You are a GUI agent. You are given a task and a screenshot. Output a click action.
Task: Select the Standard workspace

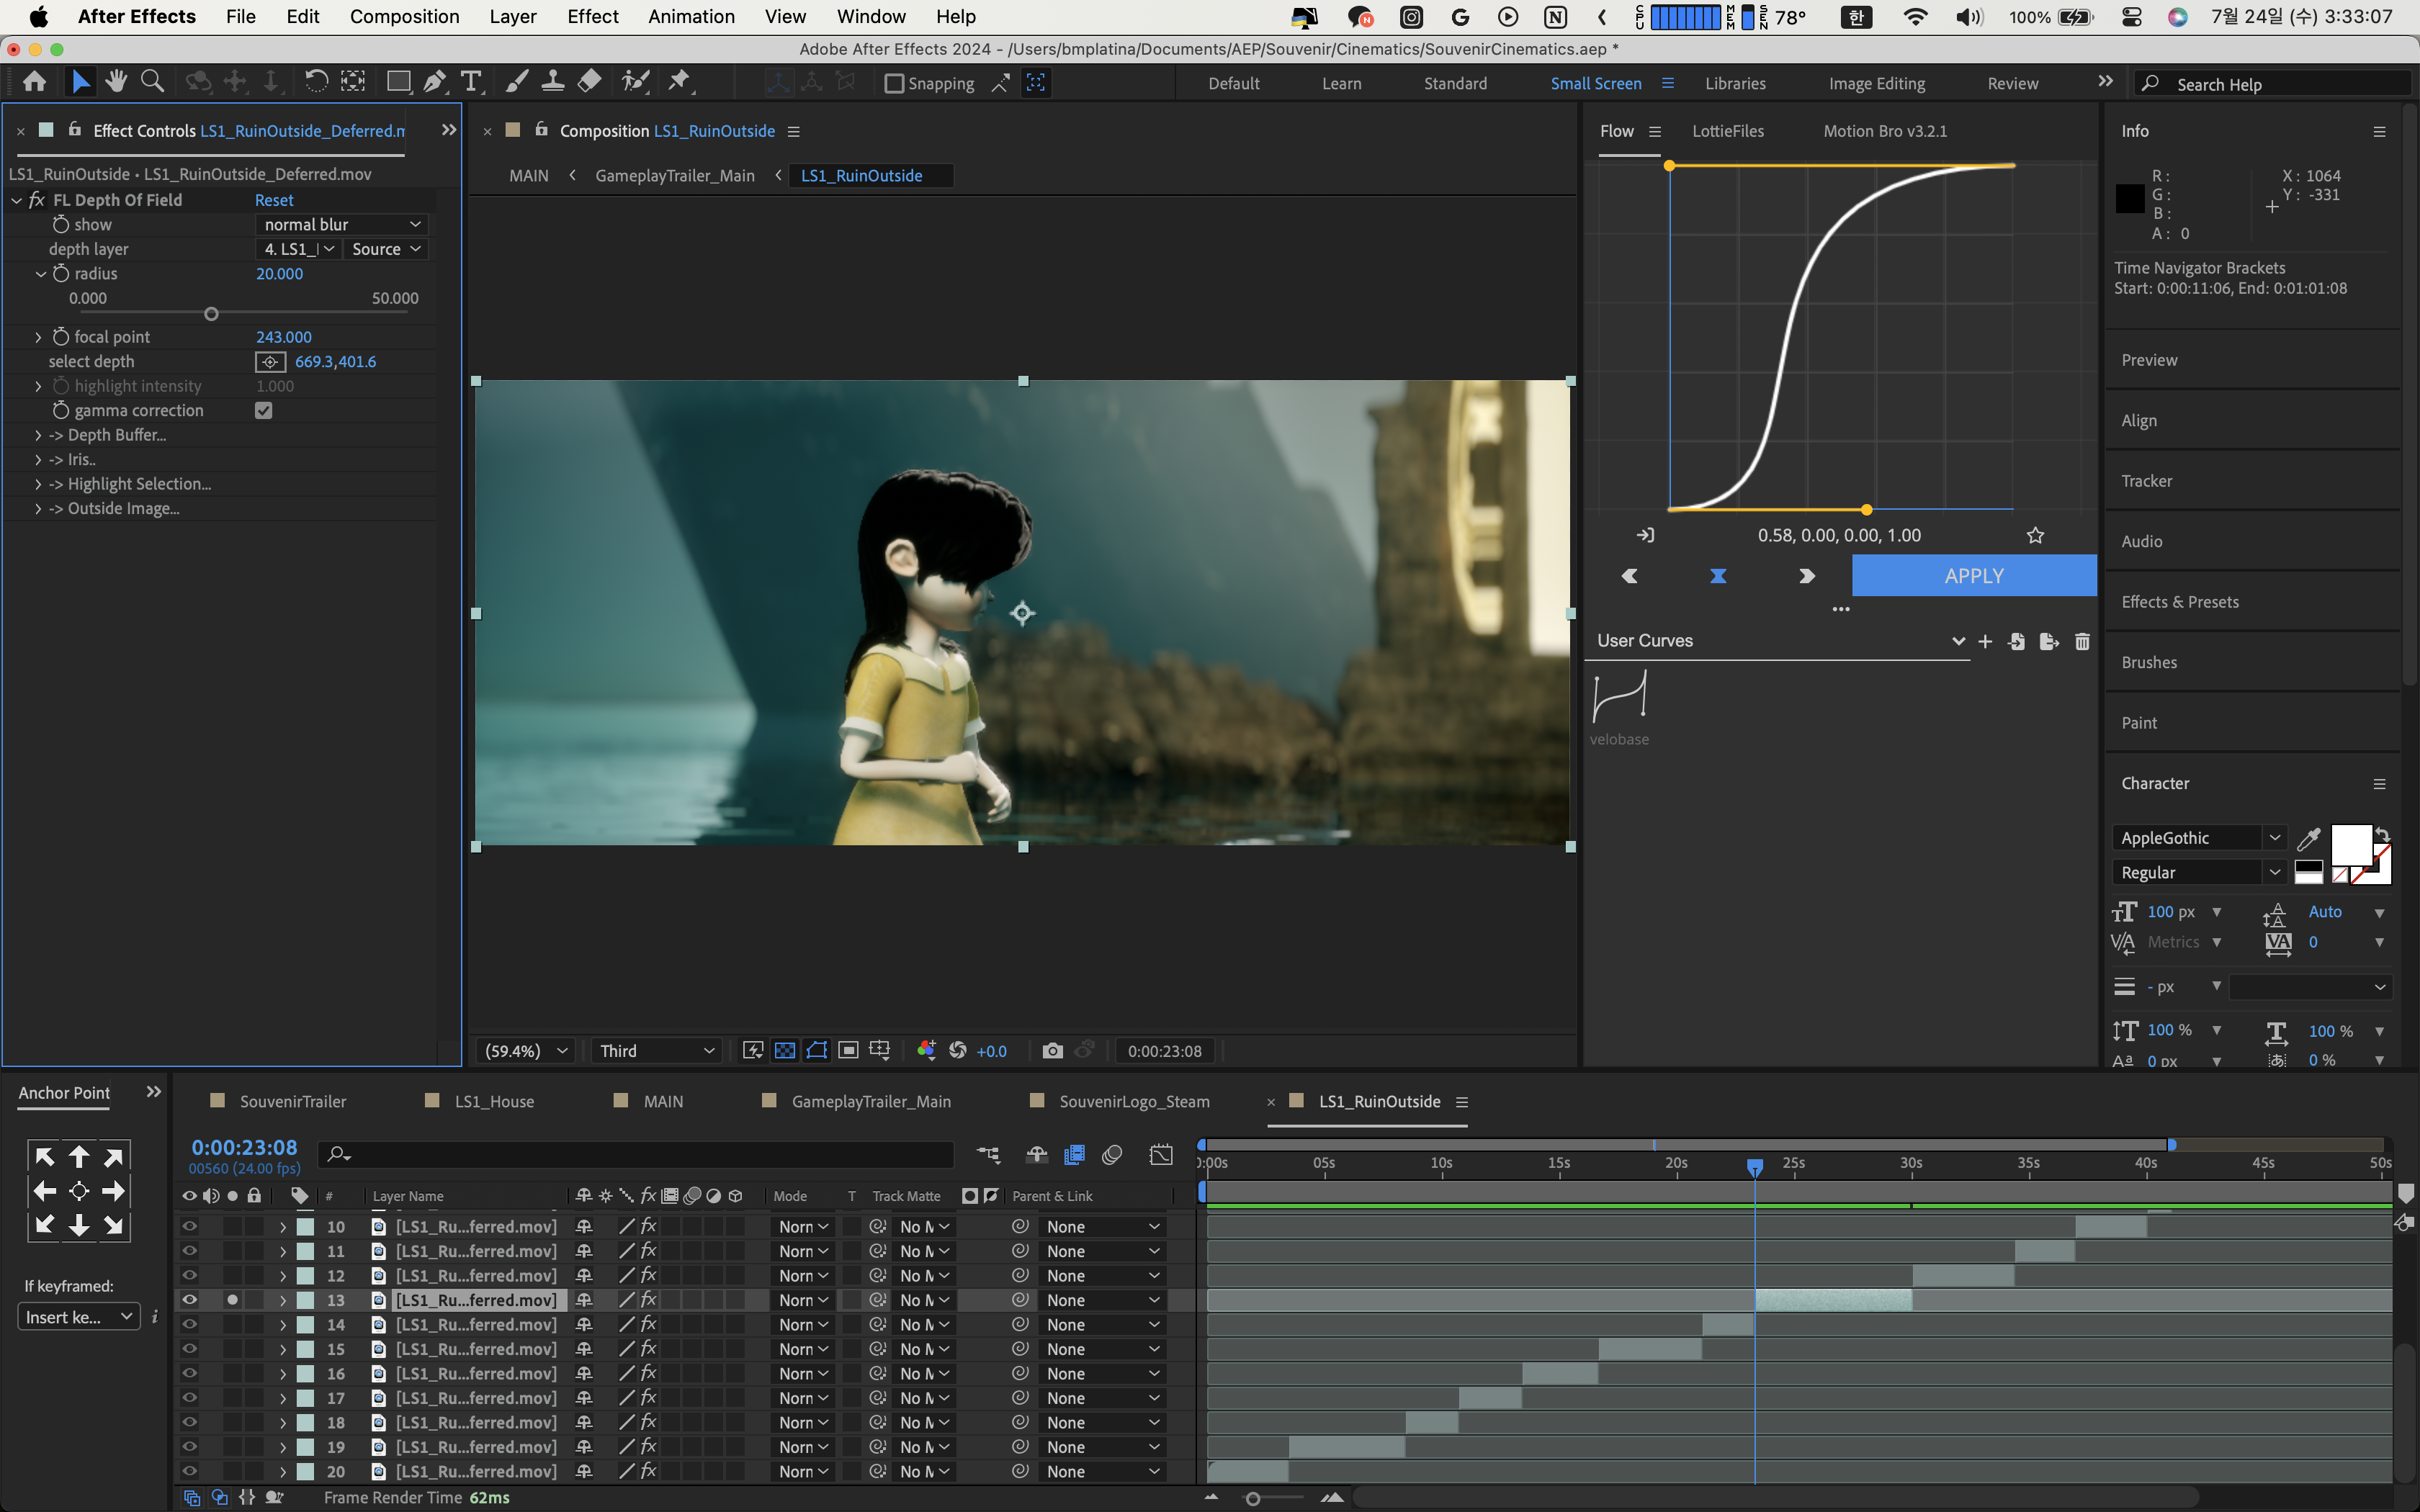coord(1455,84)
